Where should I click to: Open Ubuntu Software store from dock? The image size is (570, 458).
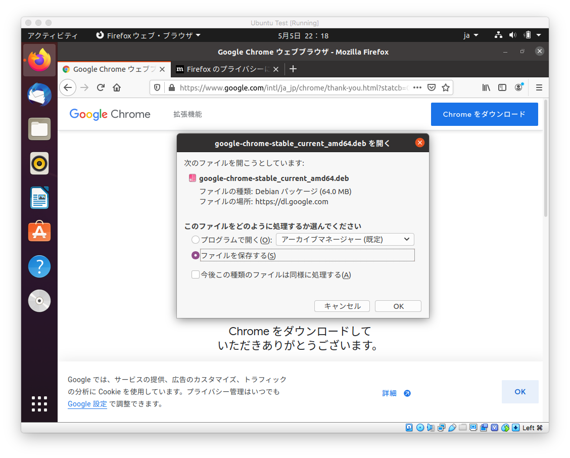coord(39,232)
